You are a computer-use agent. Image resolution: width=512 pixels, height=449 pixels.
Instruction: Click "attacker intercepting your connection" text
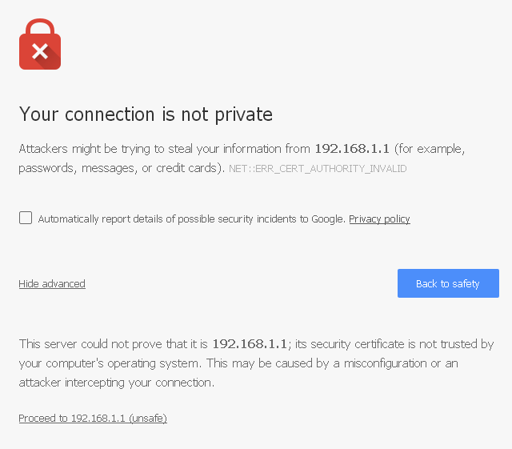(x=116, y=383)
